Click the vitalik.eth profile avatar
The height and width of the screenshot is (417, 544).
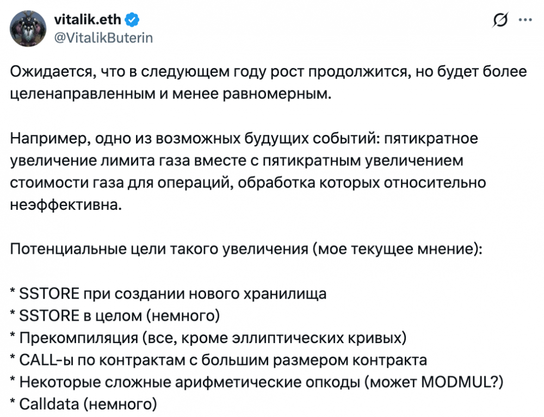pos(30,30)
